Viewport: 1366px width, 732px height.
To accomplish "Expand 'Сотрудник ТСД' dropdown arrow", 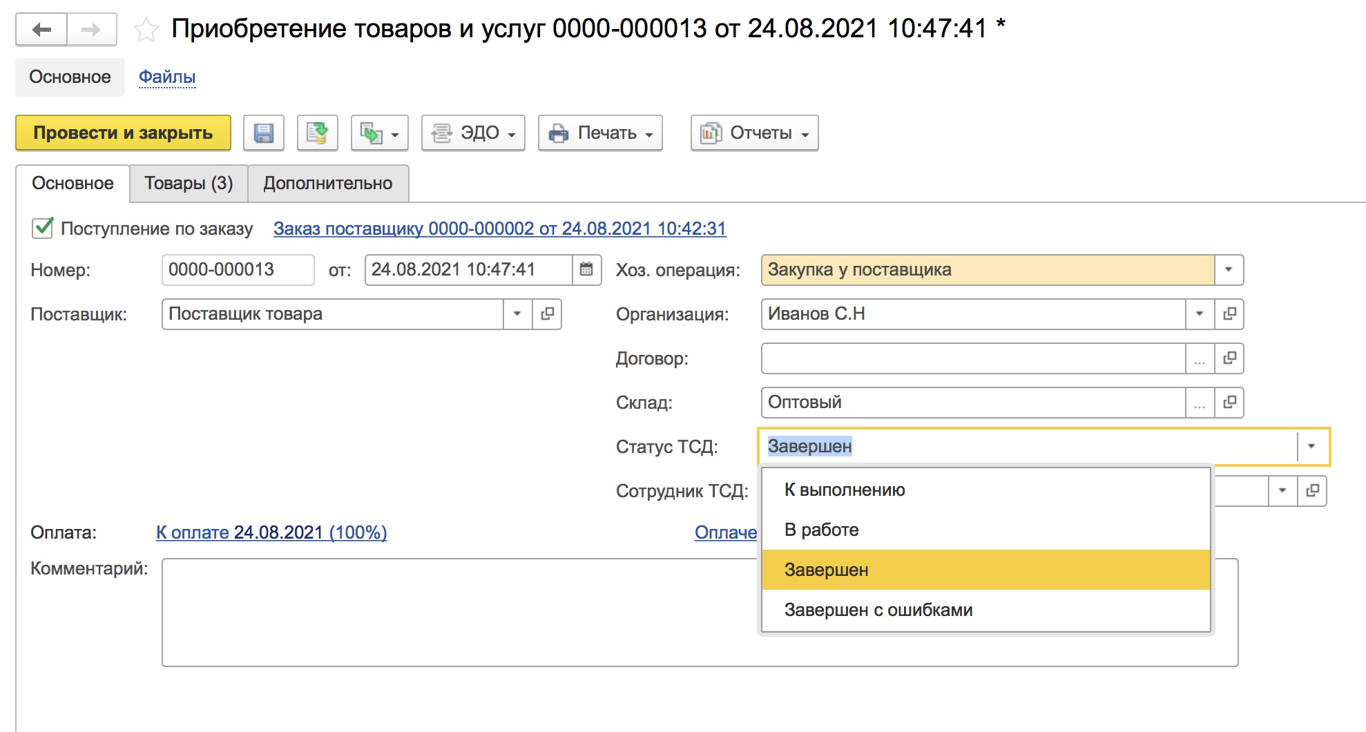I will click(1282, 490).
